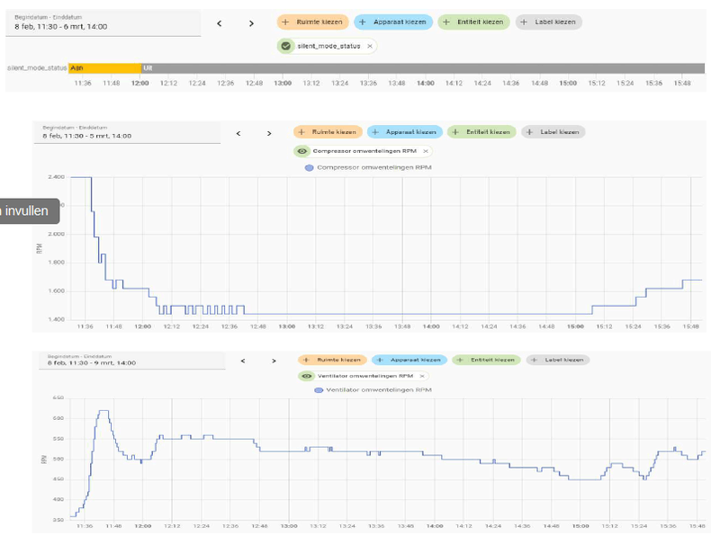Image resolution: width=720 pixels, height=535 pixels.
Task: Click 600 axis label on Ventilator chart
Action: tap(58, 418)
